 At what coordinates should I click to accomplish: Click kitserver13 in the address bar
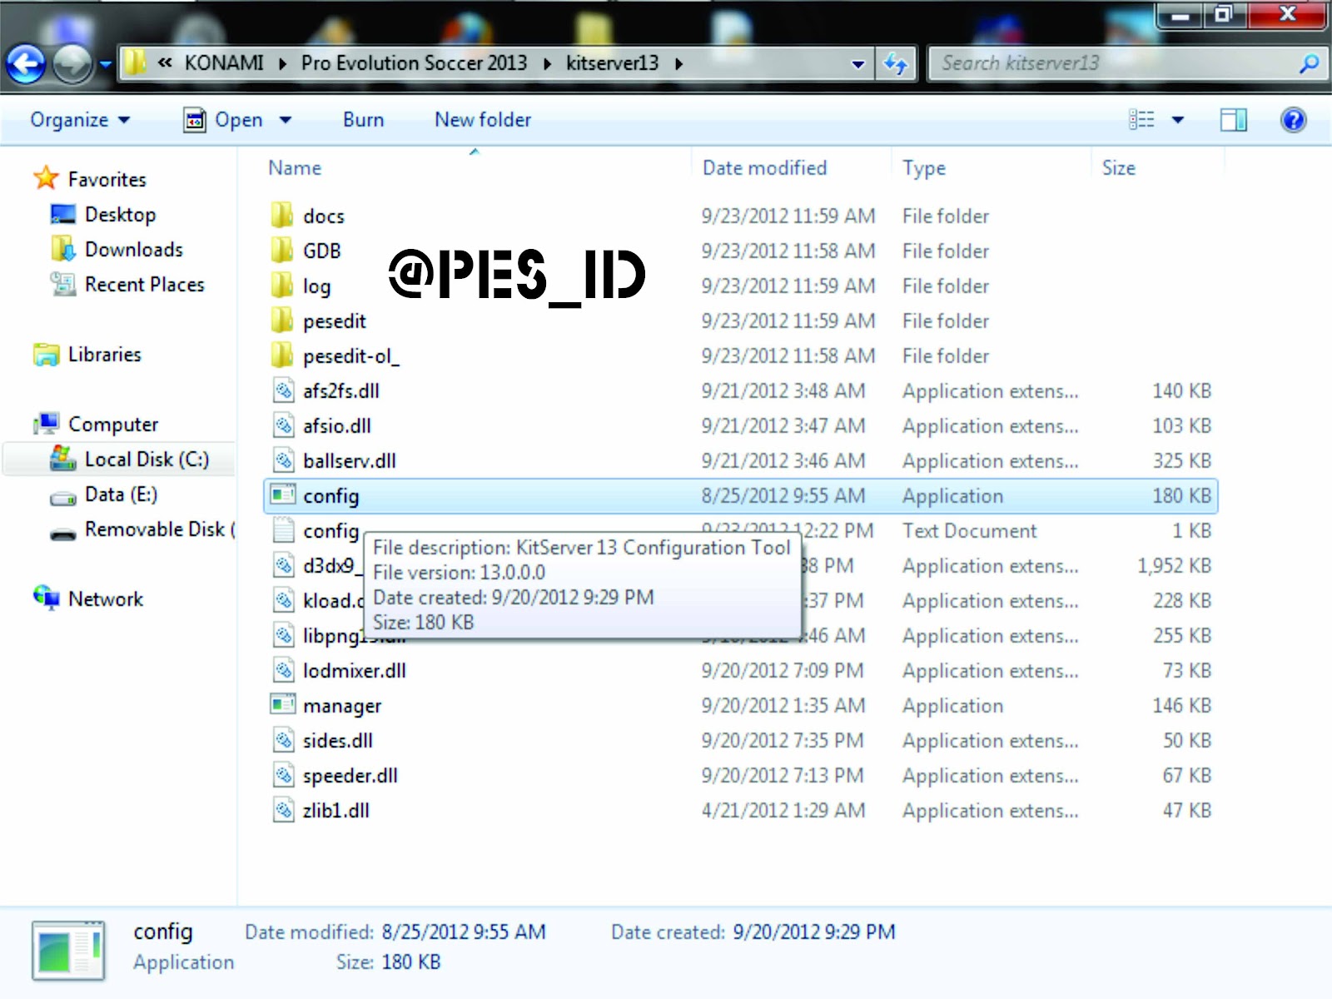pyautogui.click(x=612, y=63)
